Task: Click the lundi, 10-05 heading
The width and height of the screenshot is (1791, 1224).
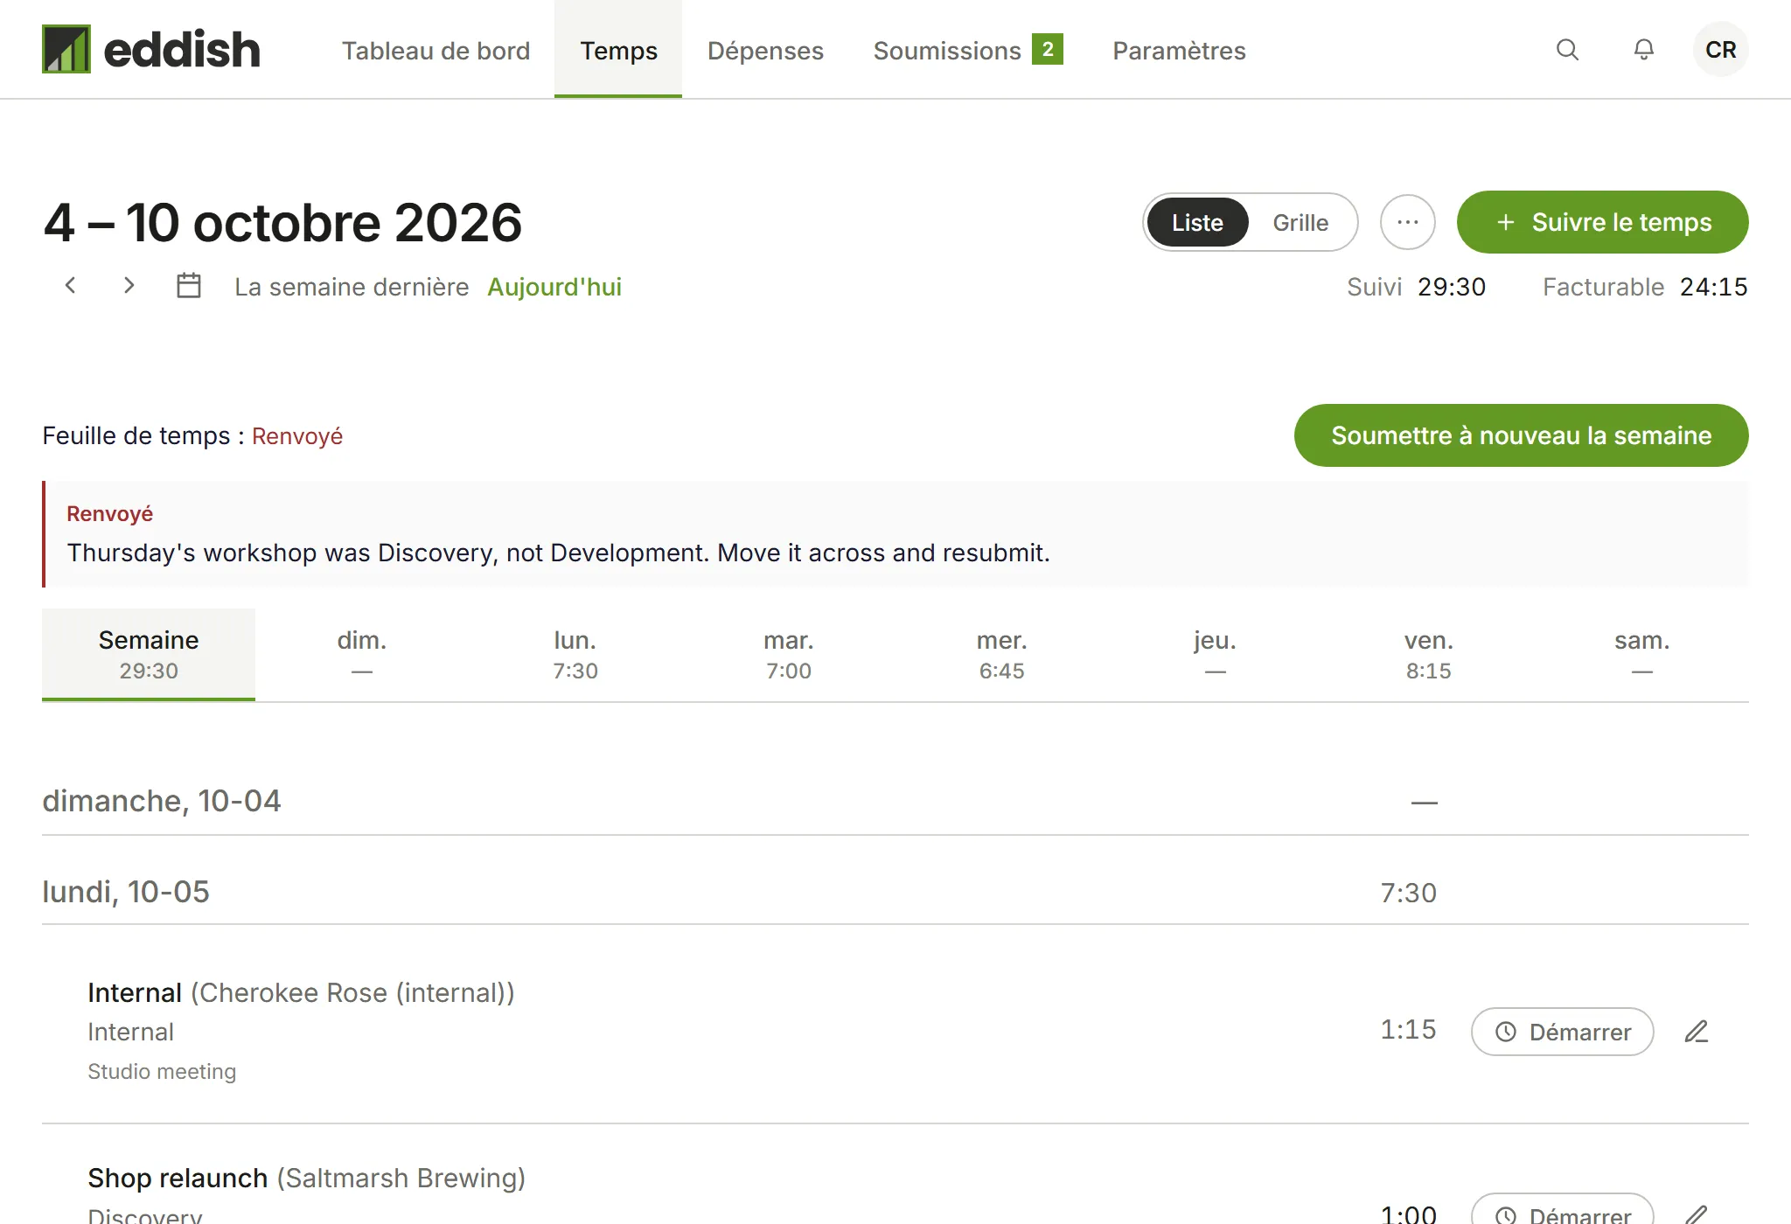Action: pyautogui.click(x=126, y=892)
